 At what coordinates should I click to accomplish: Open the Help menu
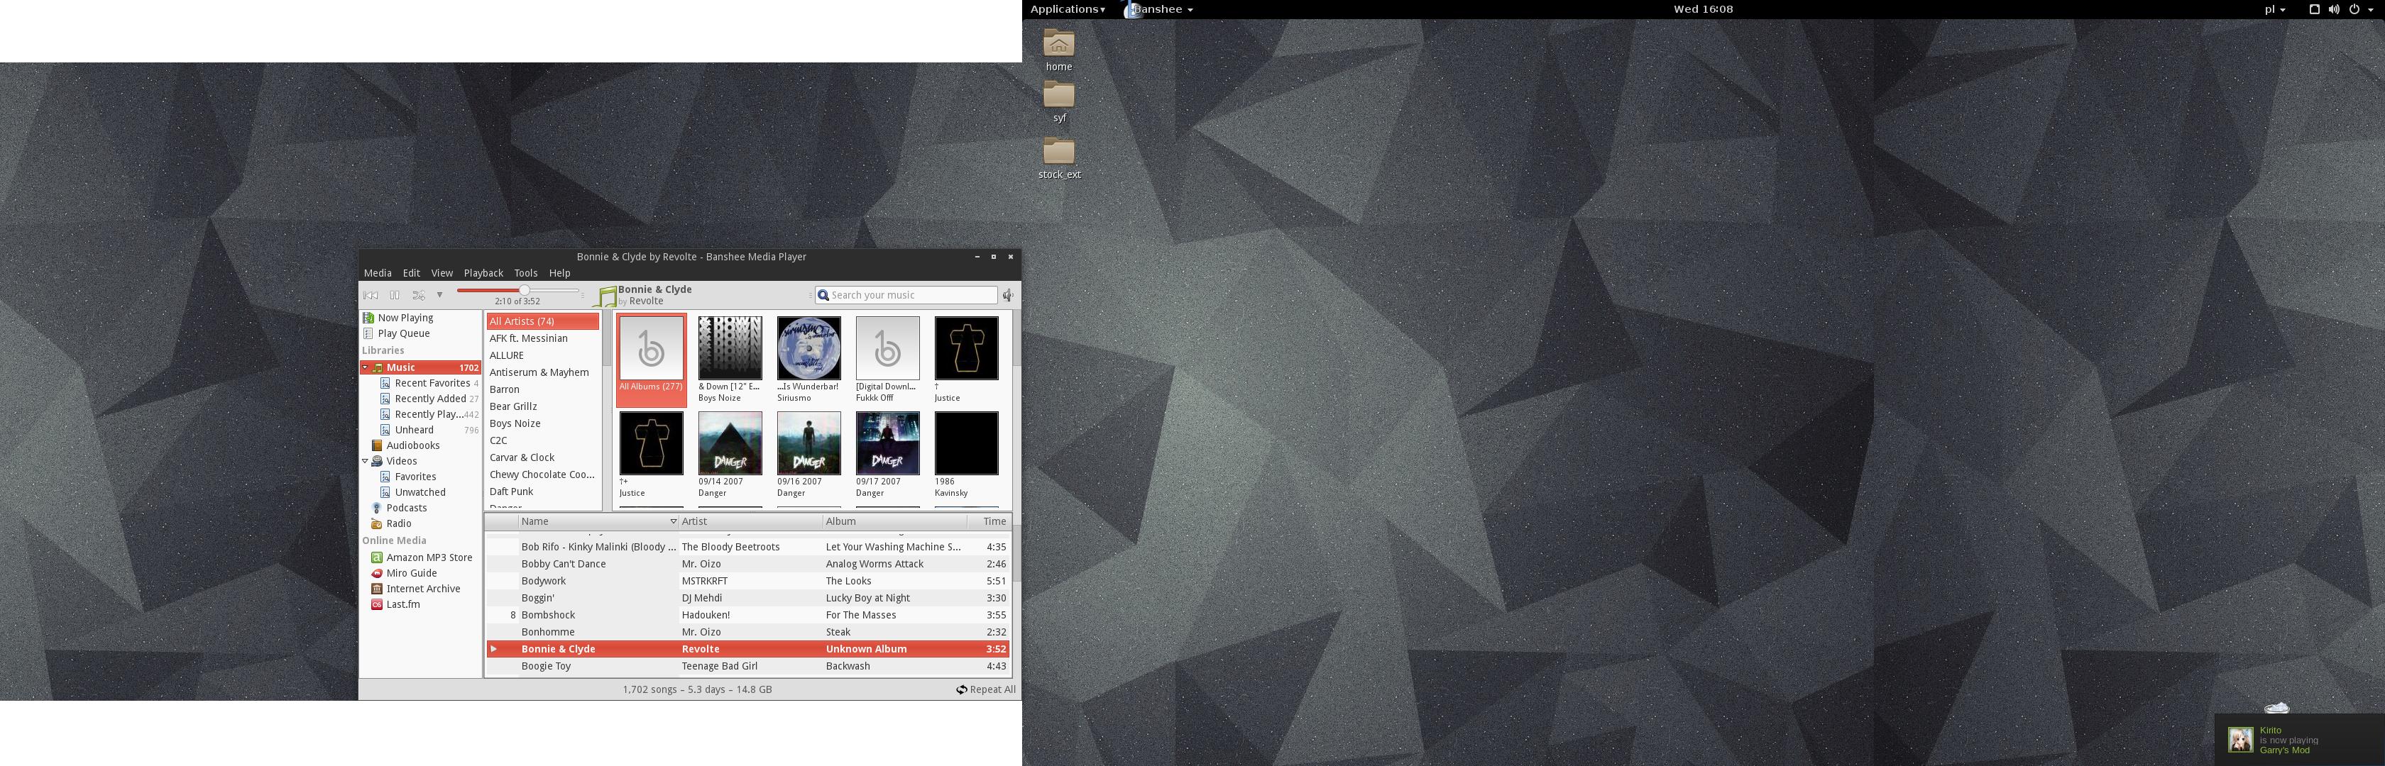[559, 273]
